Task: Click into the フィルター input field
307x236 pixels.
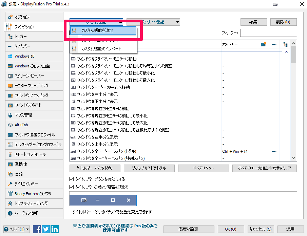Action: coord(269,33)
